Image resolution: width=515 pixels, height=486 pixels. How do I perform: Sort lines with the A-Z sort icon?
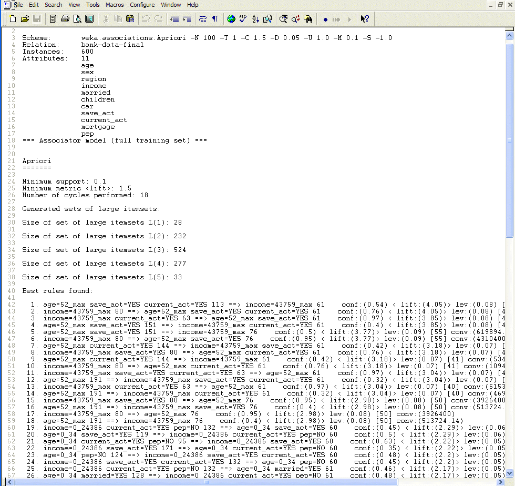[255, 19]
